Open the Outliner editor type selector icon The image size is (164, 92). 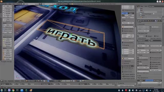point(139,6)
